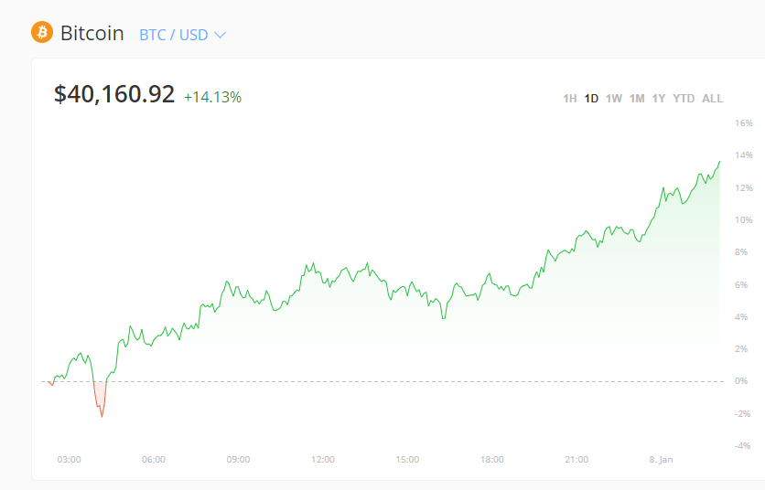Click the 12:00 time axis label
765x490 pixels.
pyautogui.click(x=323, y=459)
